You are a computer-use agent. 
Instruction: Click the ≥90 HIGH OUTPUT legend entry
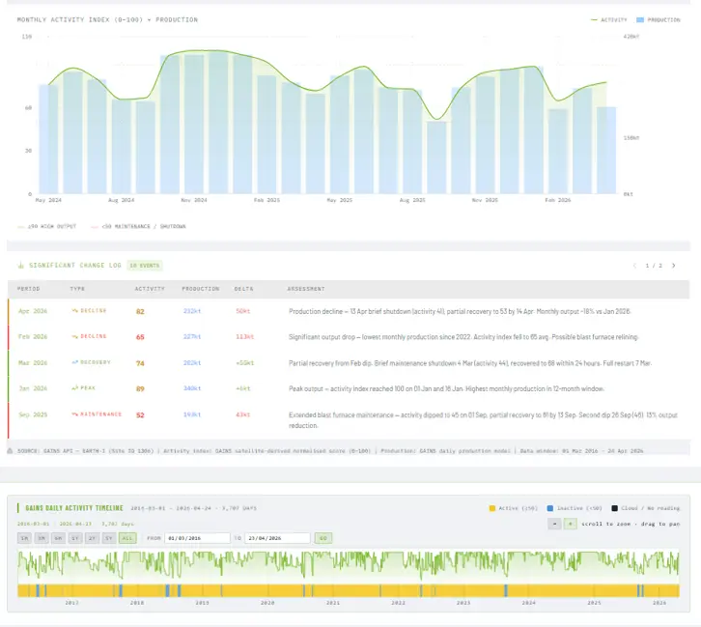click(x=47, y=226)
